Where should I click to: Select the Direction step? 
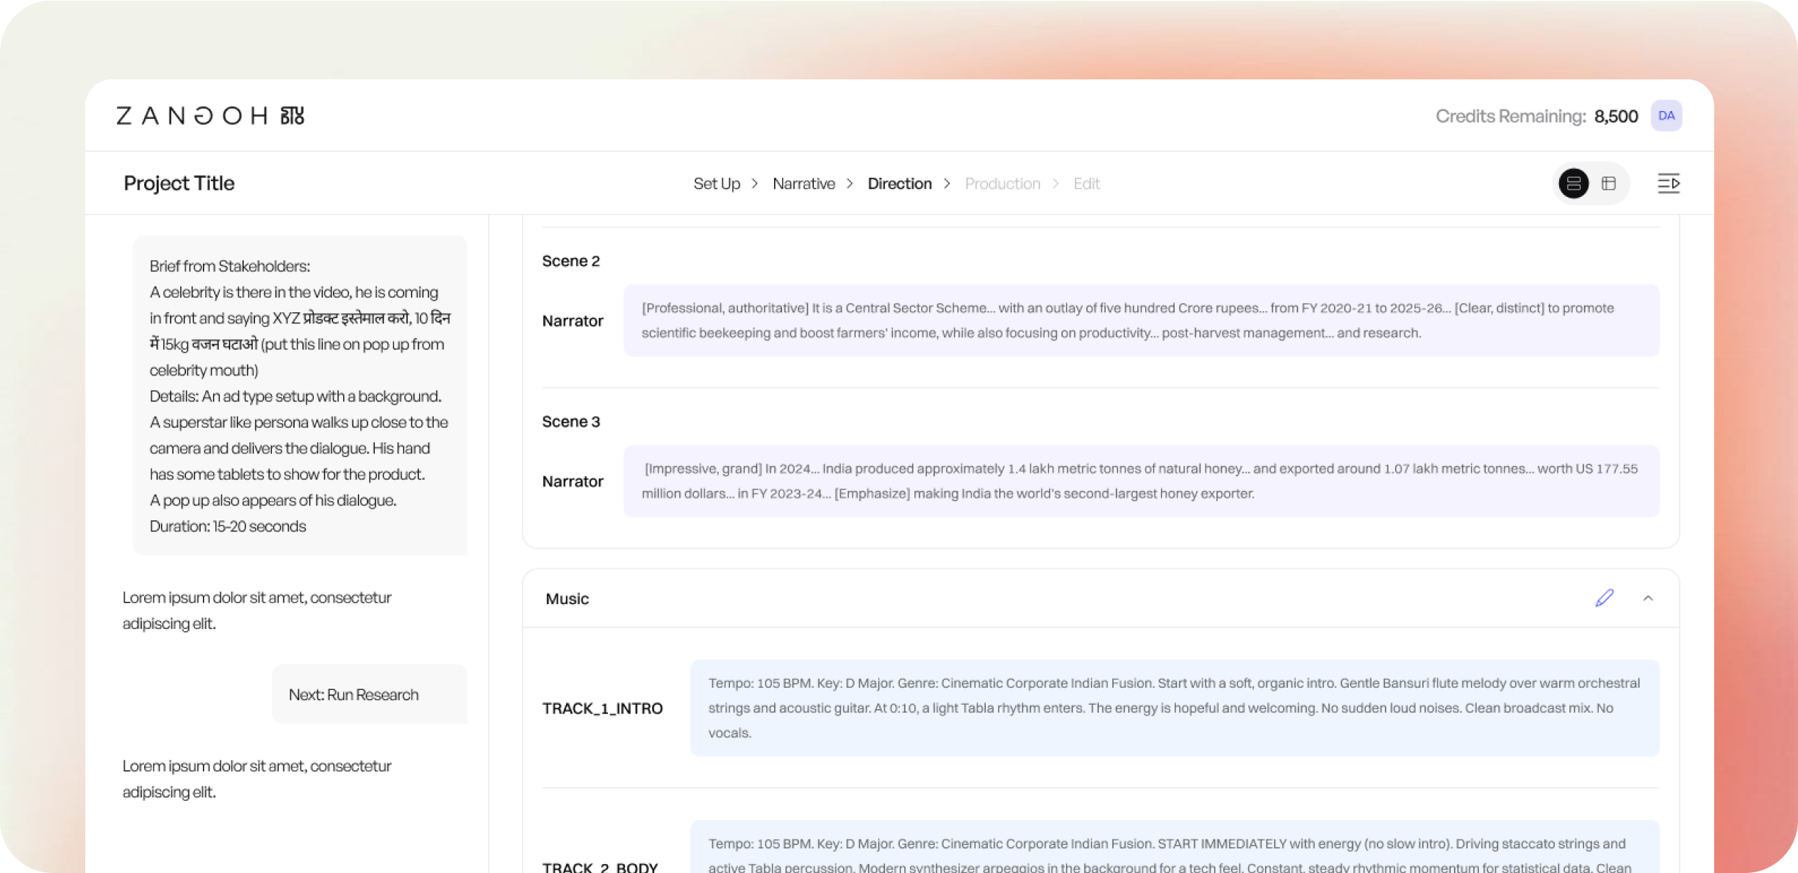[x=900, y=184]
